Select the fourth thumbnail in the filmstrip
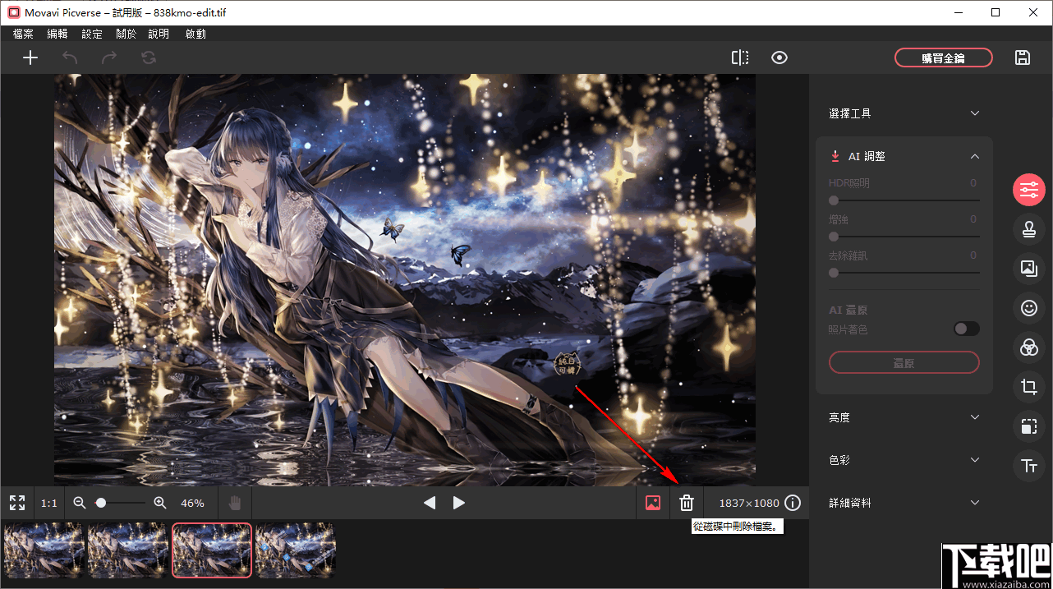Viewport: 1053px width, 589px height. (296, 550)
